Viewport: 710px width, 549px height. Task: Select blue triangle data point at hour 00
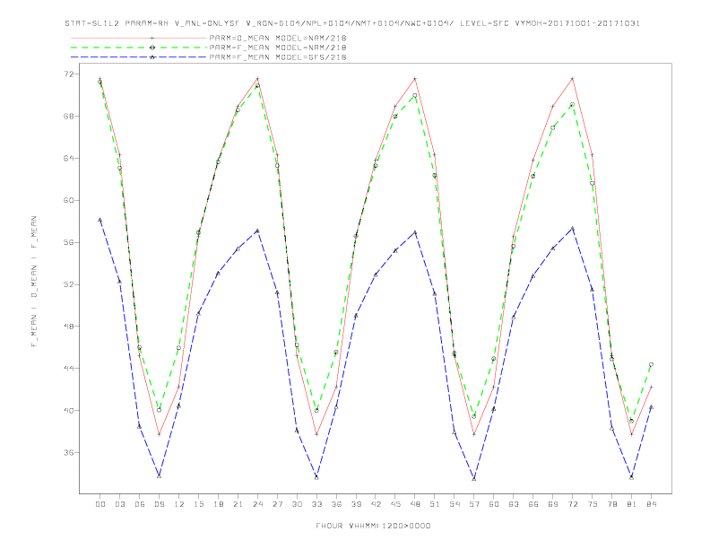click(100, 220)
